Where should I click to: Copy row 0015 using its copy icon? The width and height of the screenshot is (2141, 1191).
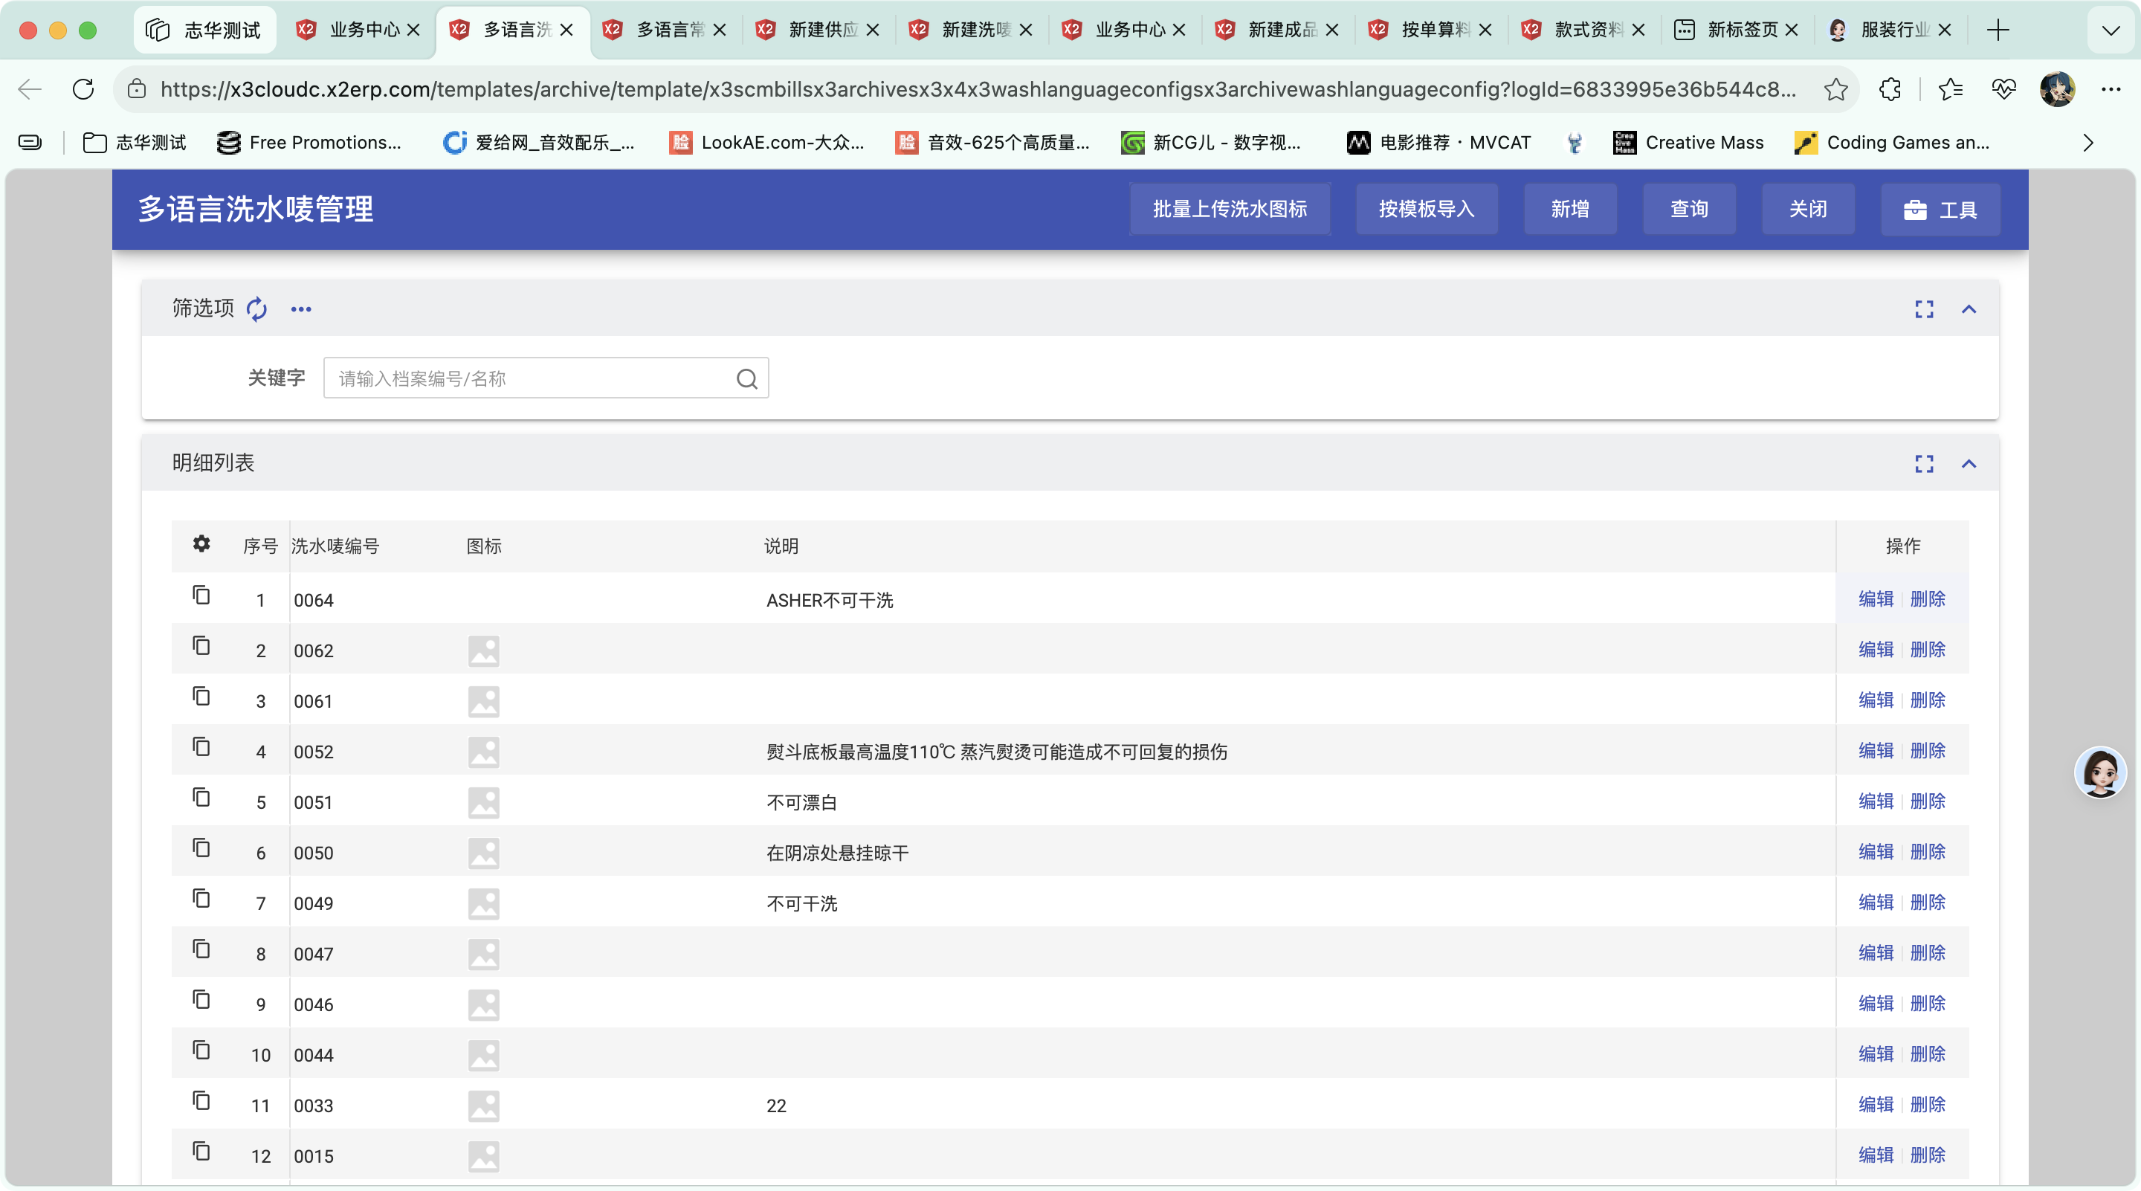point(201,1151)
